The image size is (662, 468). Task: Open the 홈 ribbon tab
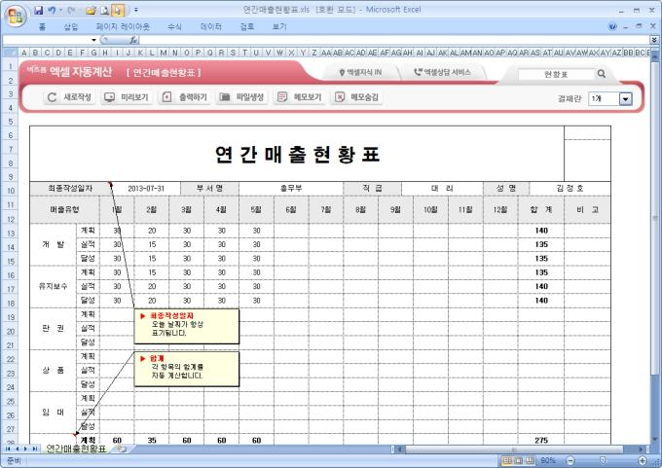[42, 26]
